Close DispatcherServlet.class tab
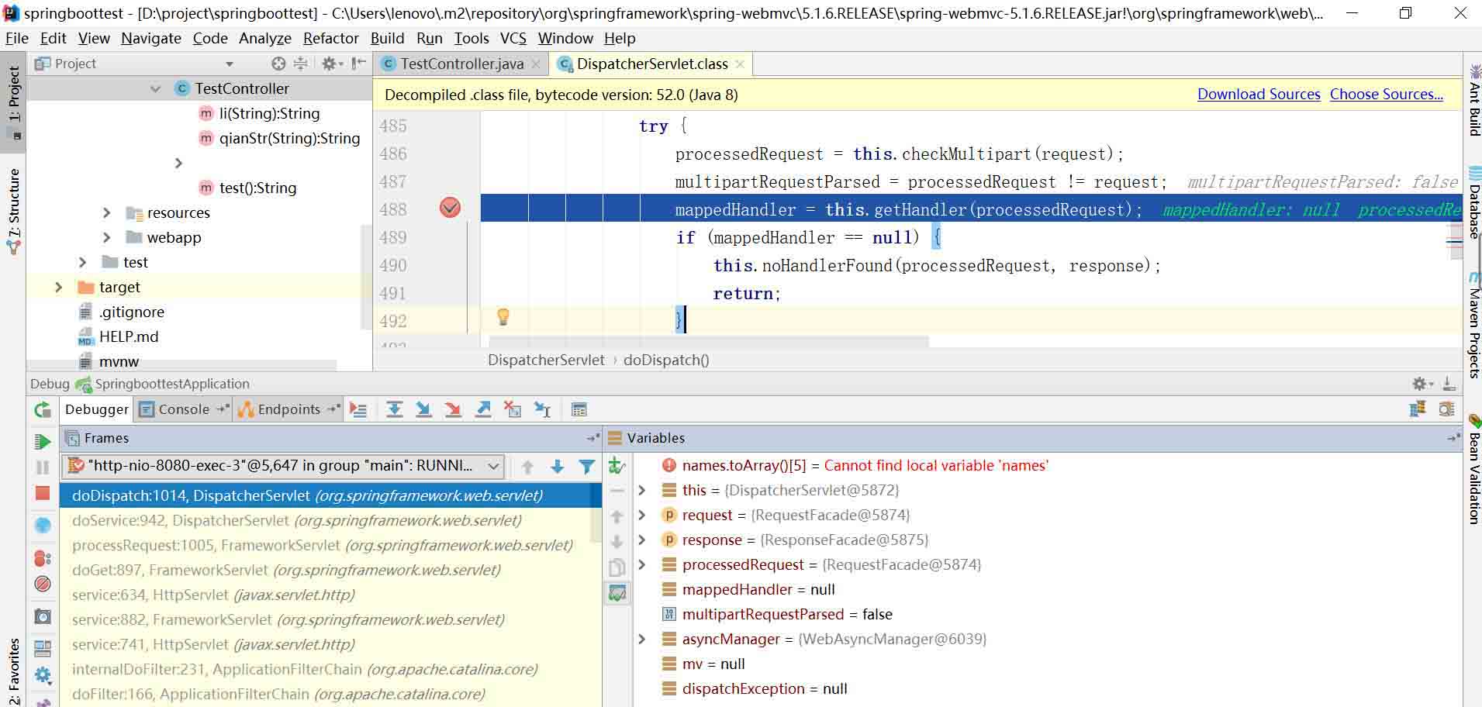This screenshot has width=1482, height=707. 740,64
